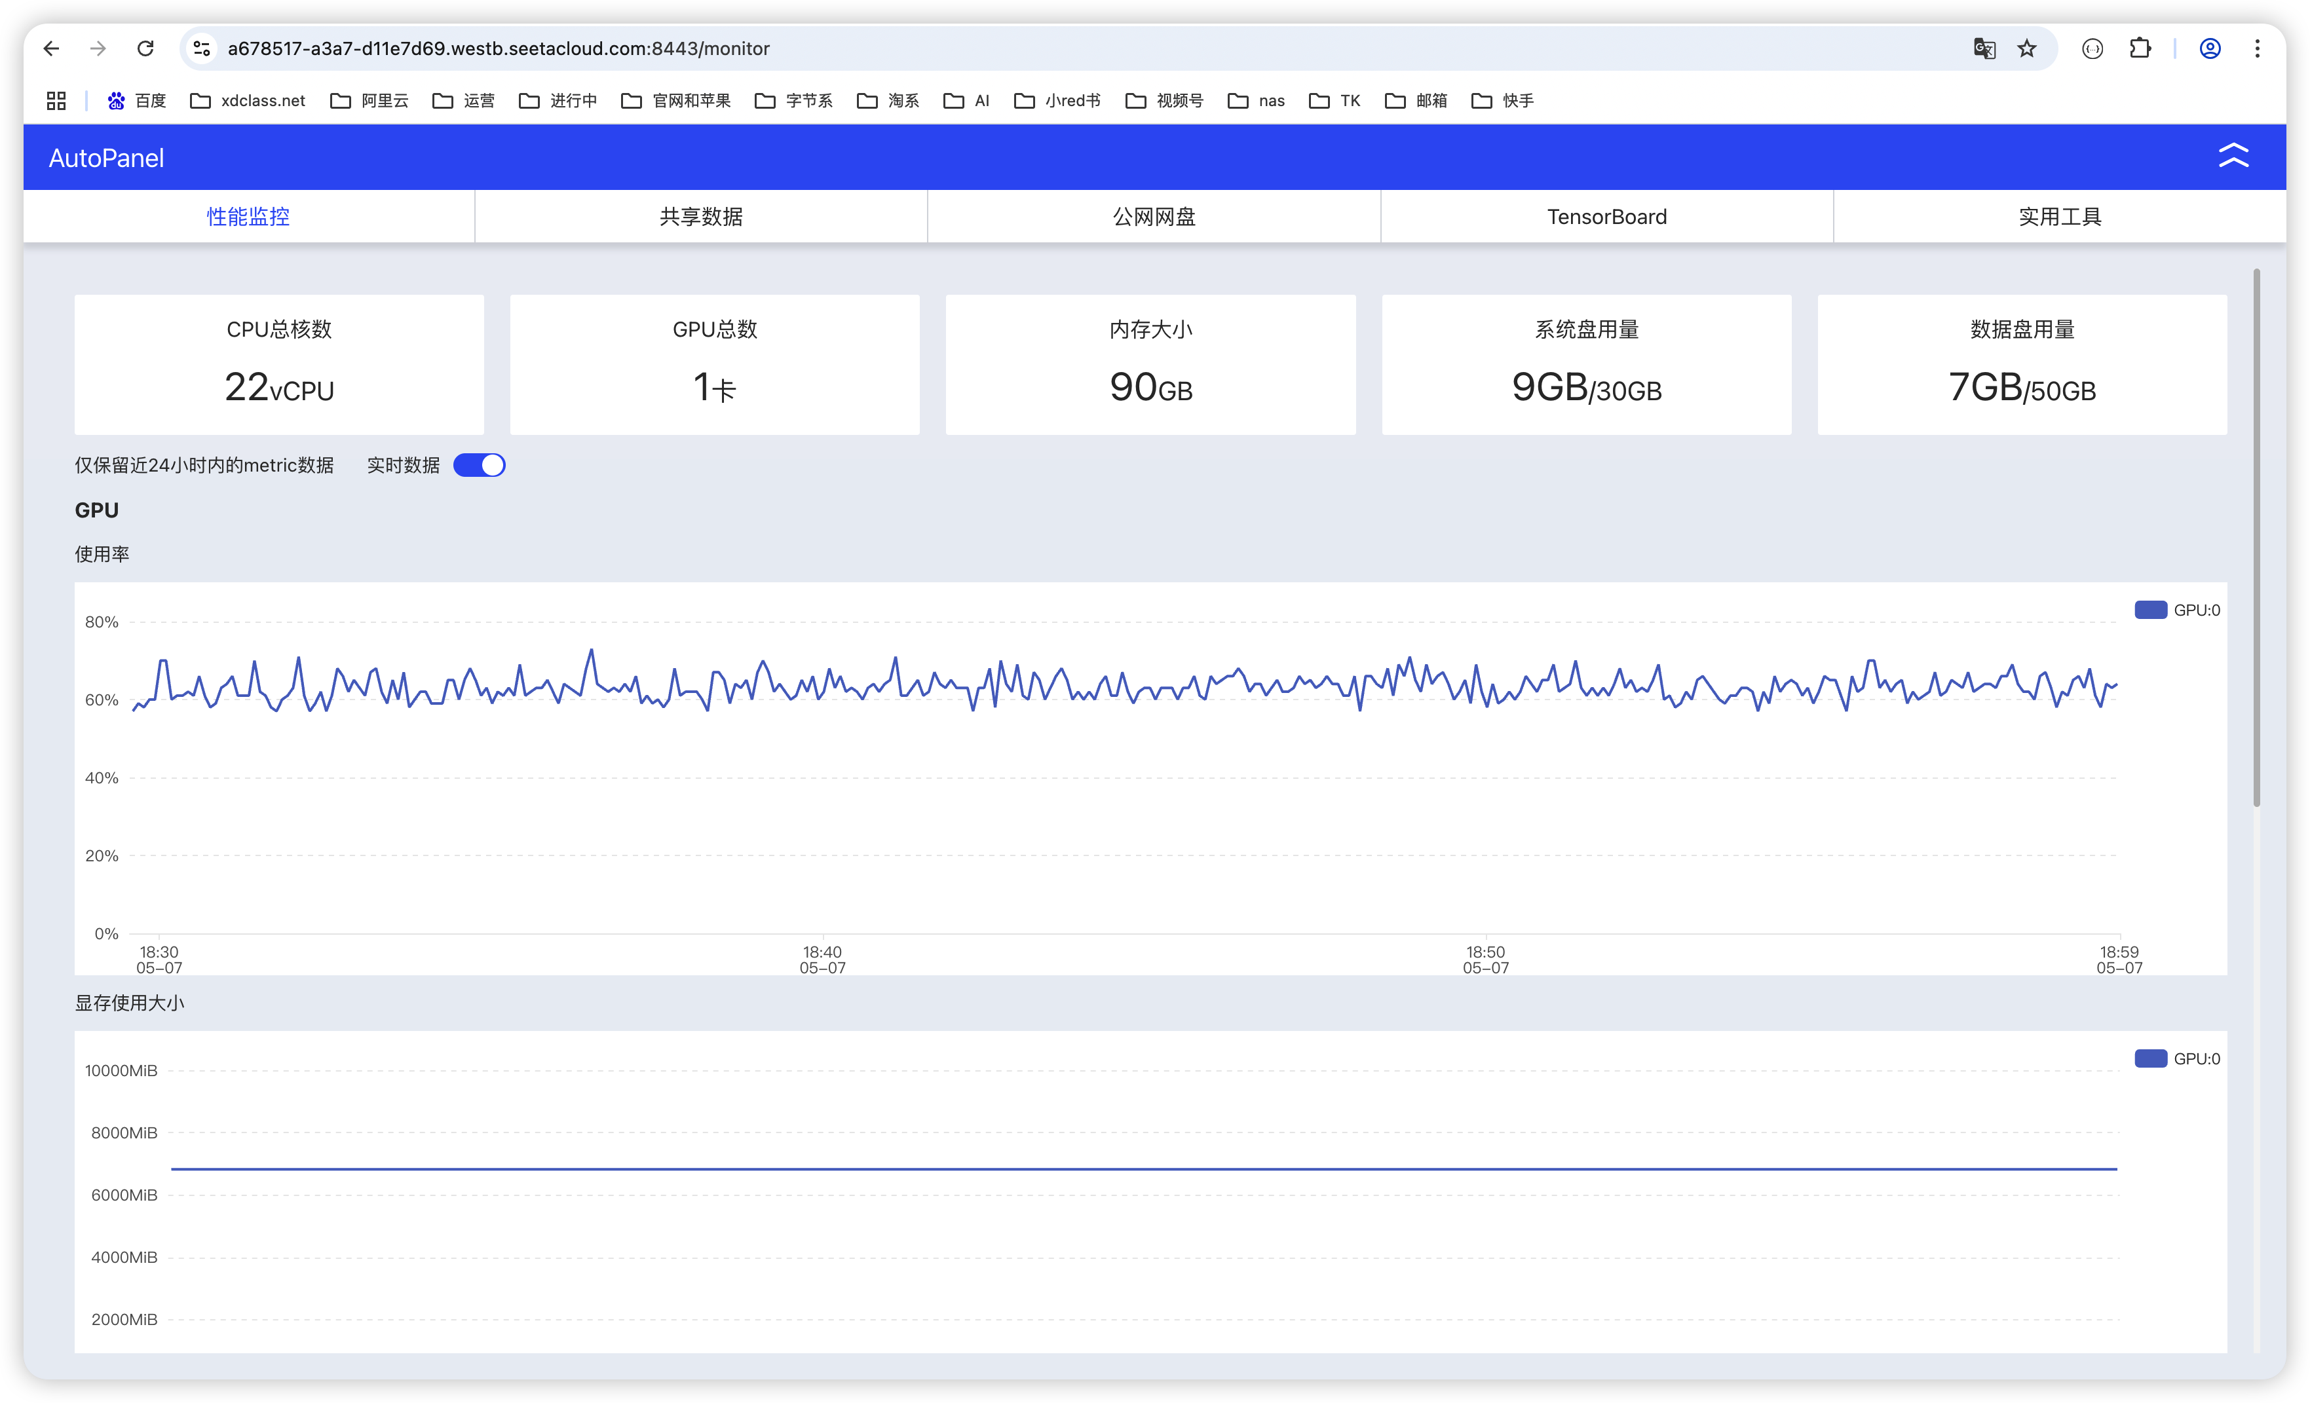Screen dimensions: 2310x1403
Task: Open the browser extensions puzzle icon
Action: click(2140, 48)
